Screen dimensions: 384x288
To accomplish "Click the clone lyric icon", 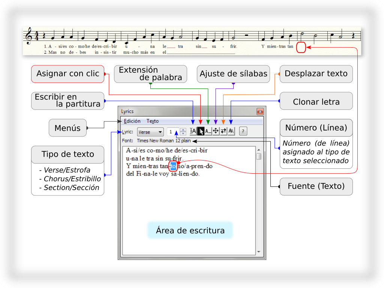I will 231,131.
